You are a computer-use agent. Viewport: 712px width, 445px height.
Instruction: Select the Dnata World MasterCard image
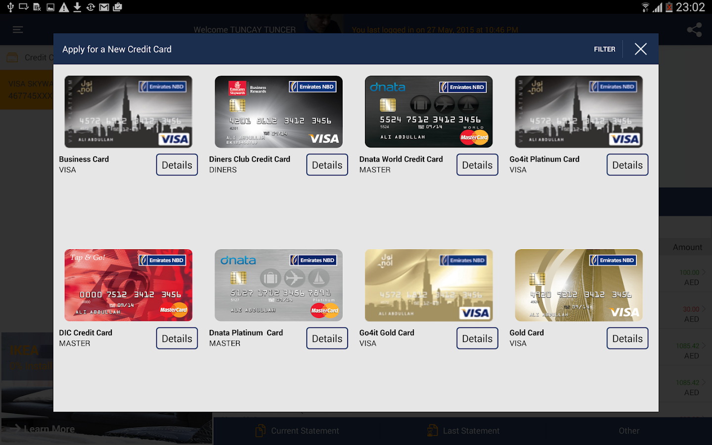coord(429,112)
